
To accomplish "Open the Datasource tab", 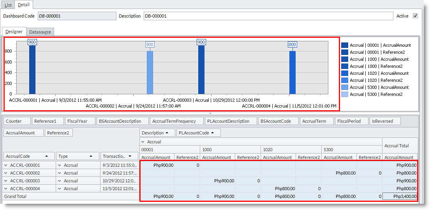I will pyautogui.click(x=40, y=32).
